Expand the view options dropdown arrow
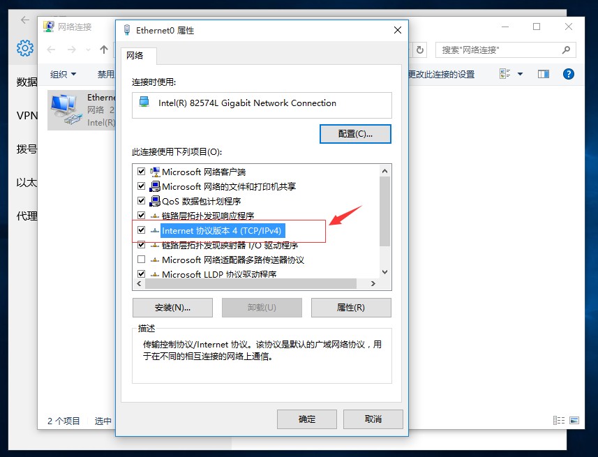This screenshot has width=598, height=457. coord(521,74)
